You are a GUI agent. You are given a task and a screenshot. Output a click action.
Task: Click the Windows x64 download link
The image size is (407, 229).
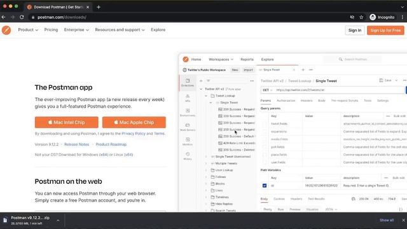click(x=104, y=155)
